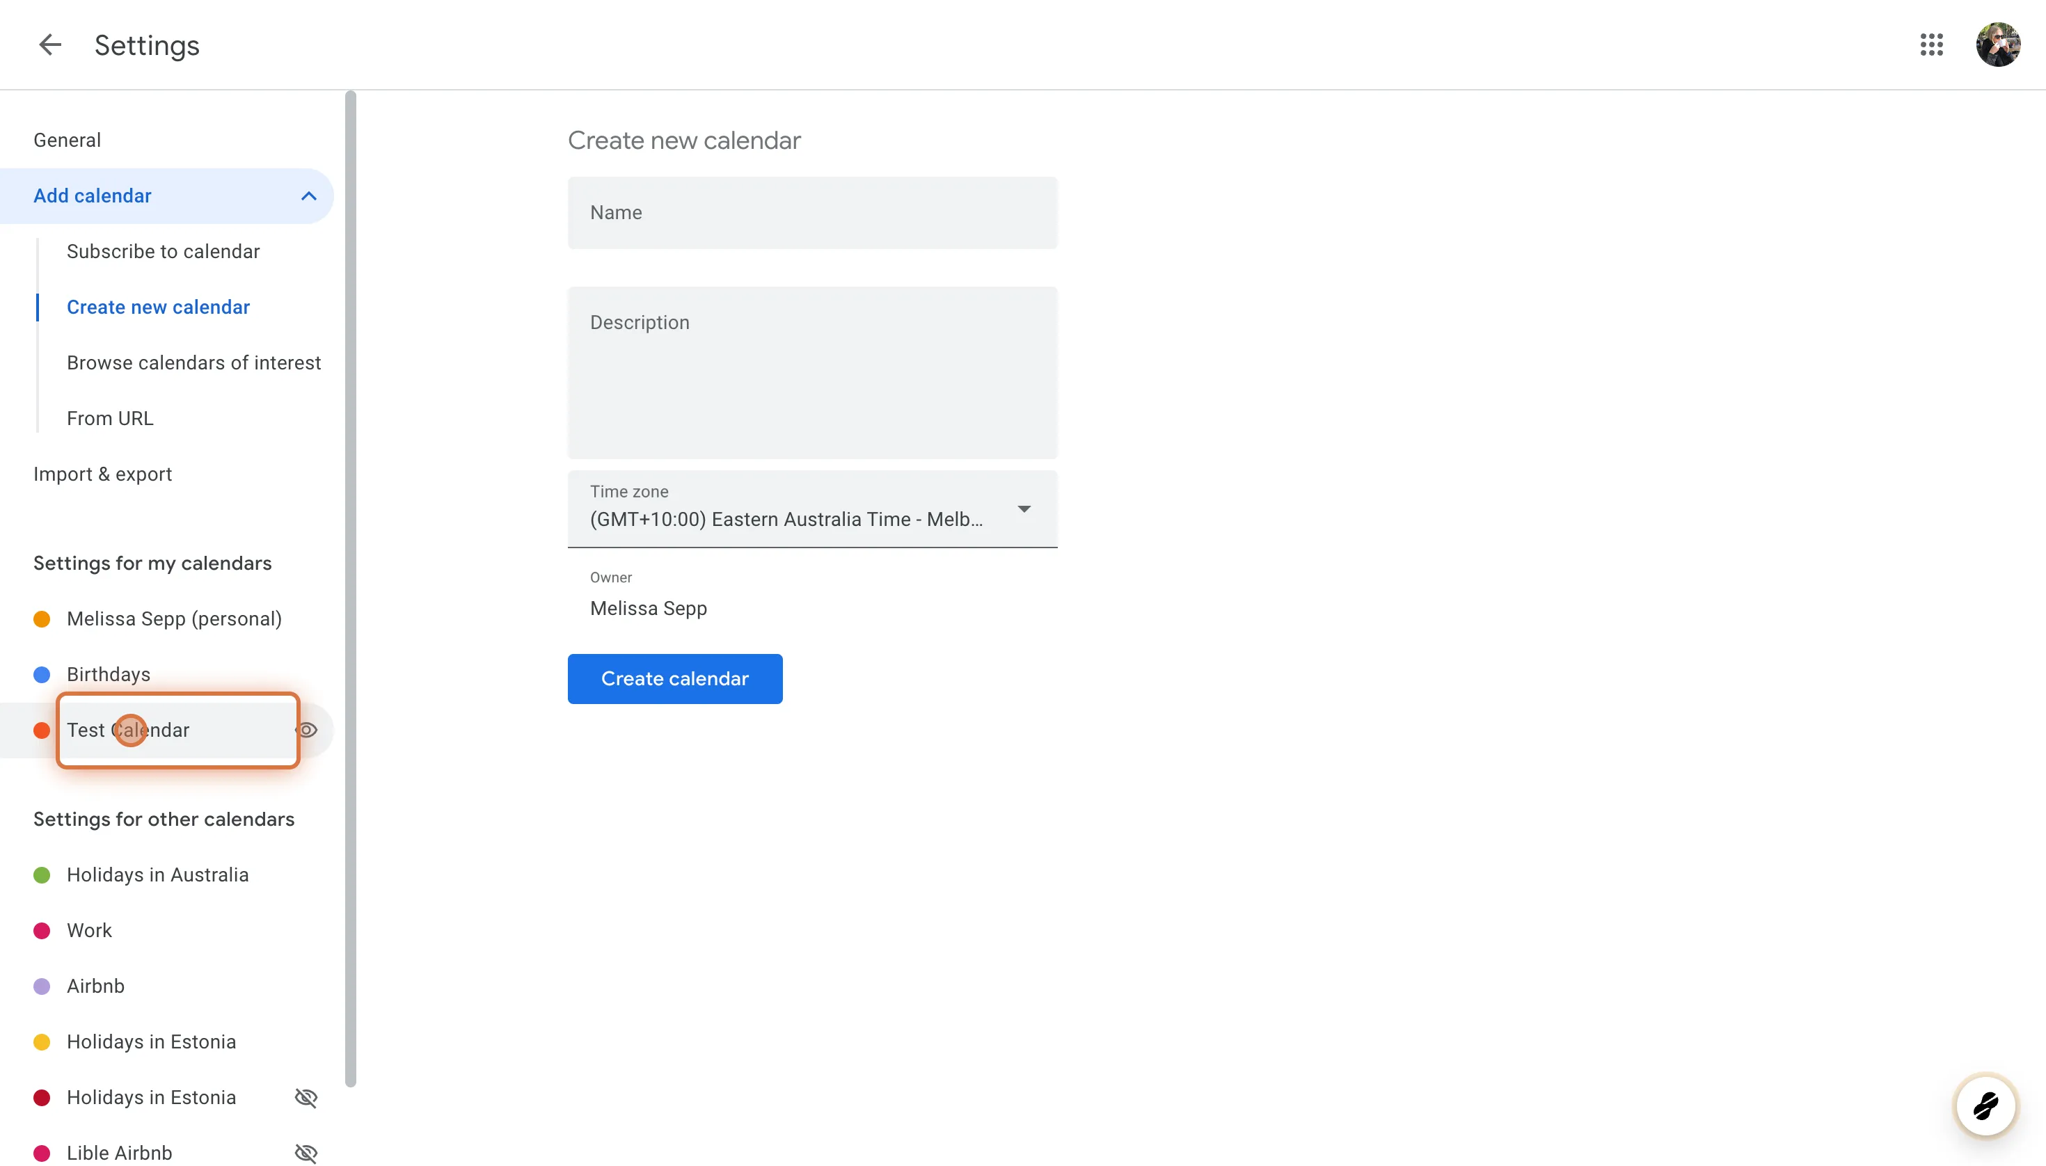Toggle visibility eye for Test Calendar
Viewport: 2046px width, 1166px height.
point(307,730)
